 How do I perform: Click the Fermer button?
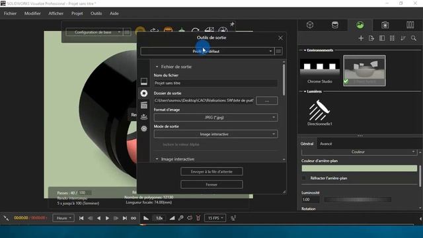pyautogui.click(x=211, y=184)
